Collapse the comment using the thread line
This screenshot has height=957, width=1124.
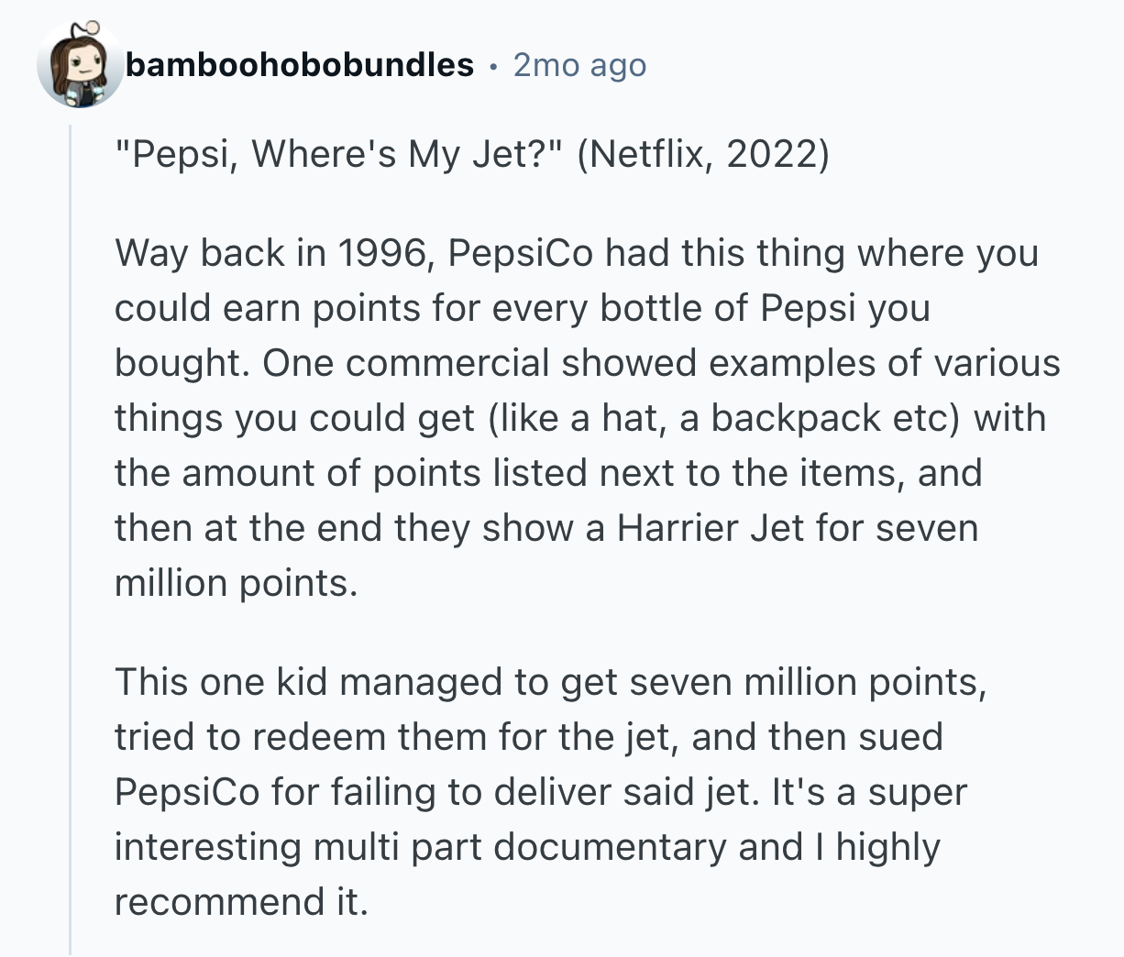click(x=71, y=541)
